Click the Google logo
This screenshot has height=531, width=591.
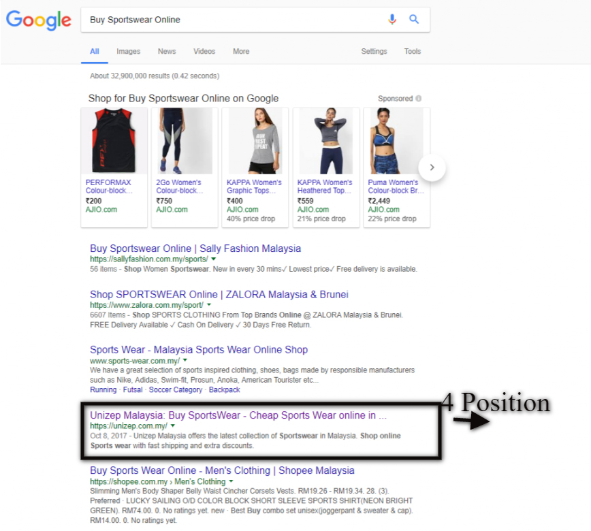coord(38,20)
